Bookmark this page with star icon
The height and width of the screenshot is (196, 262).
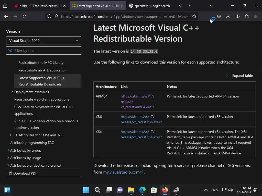[x=194, y=17]
